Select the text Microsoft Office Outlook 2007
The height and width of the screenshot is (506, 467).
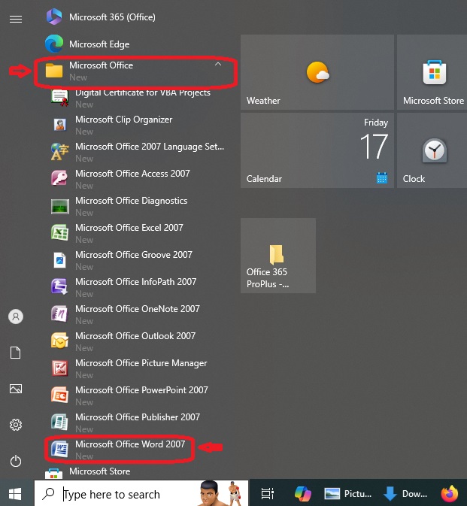135,335
